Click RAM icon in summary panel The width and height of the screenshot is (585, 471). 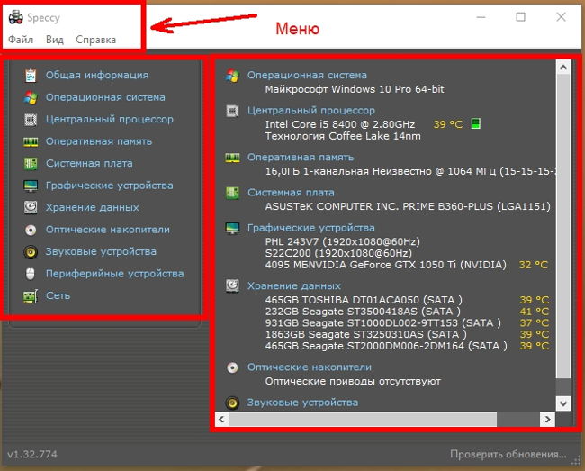(x=232, y=158)
